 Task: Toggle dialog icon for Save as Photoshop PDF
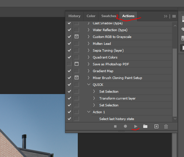click(x=76, y=64)
